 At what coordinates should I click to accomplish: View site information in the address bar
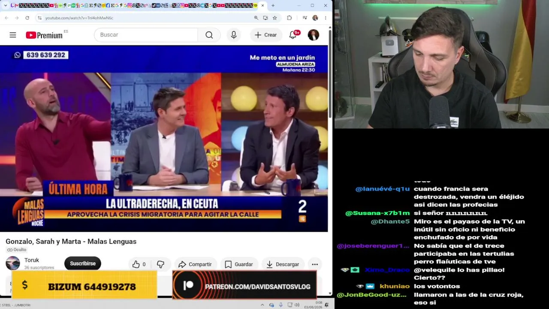39,18
